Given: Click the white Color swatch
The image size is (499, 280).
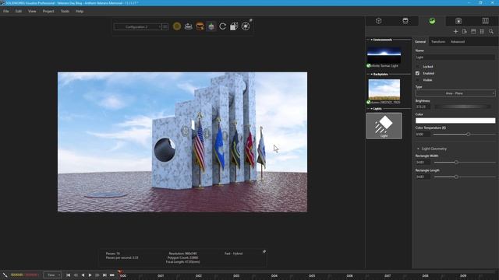Looking at the screenshot, I should tap(455, 121).
